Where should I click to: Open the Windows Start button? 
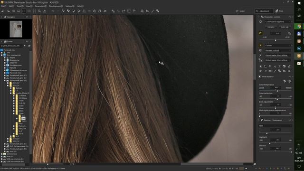299,3
